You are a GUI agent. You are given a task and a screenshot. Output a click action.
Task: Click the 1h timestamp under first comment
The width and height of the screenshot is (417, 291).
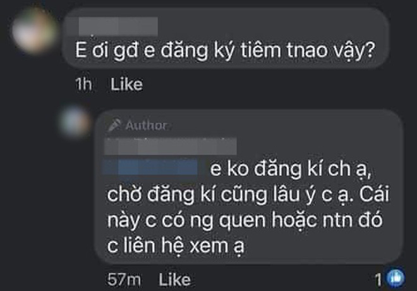click(x=83, y=85)
